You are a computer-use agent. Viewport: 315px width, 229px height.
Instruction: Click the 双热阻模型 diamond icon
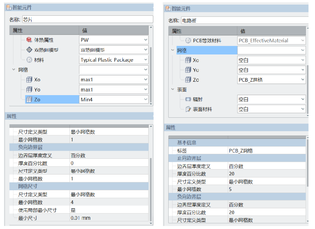[29, 50]
